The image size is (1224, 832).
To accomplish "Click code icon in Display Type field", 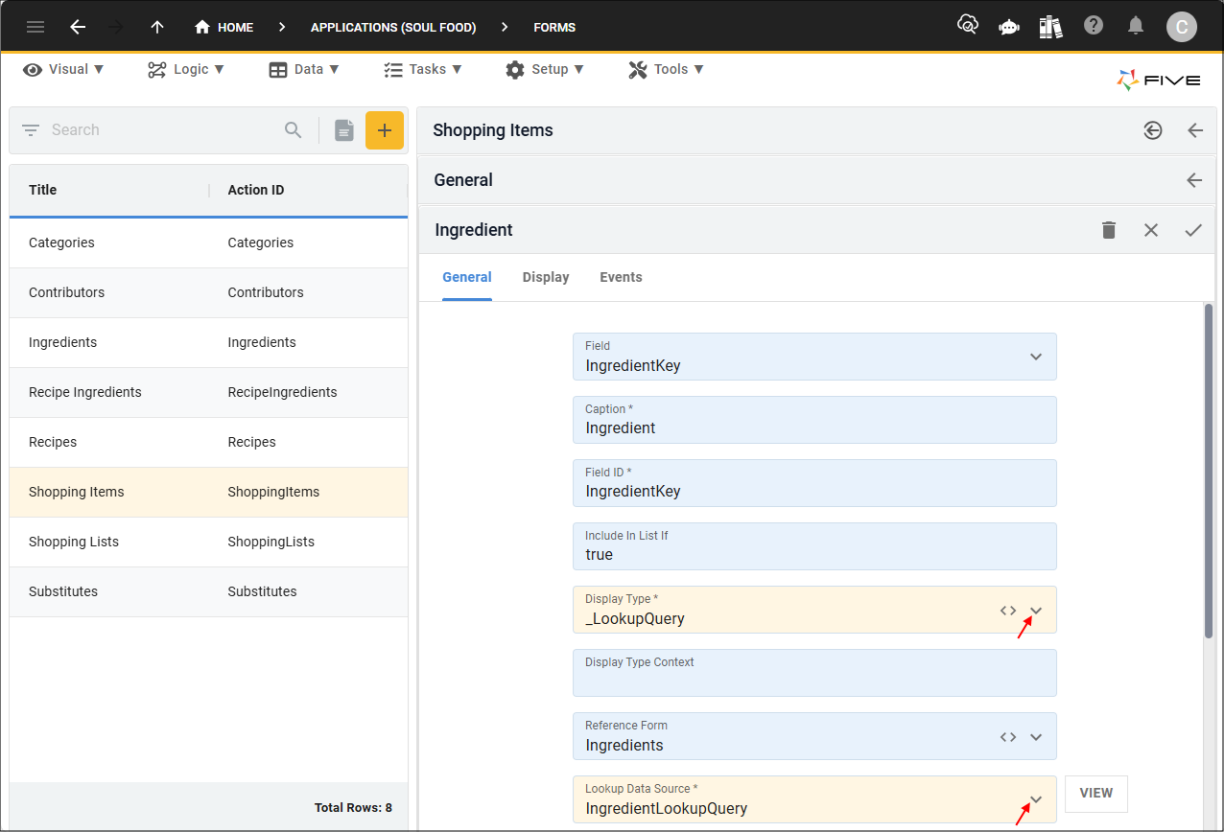I will click(1007, 610).
